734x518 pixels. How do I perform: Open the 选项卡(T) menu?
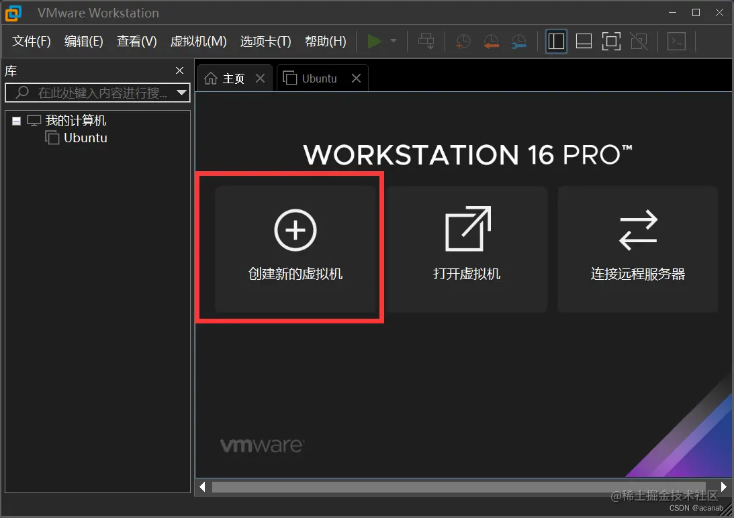click(265, 41)
